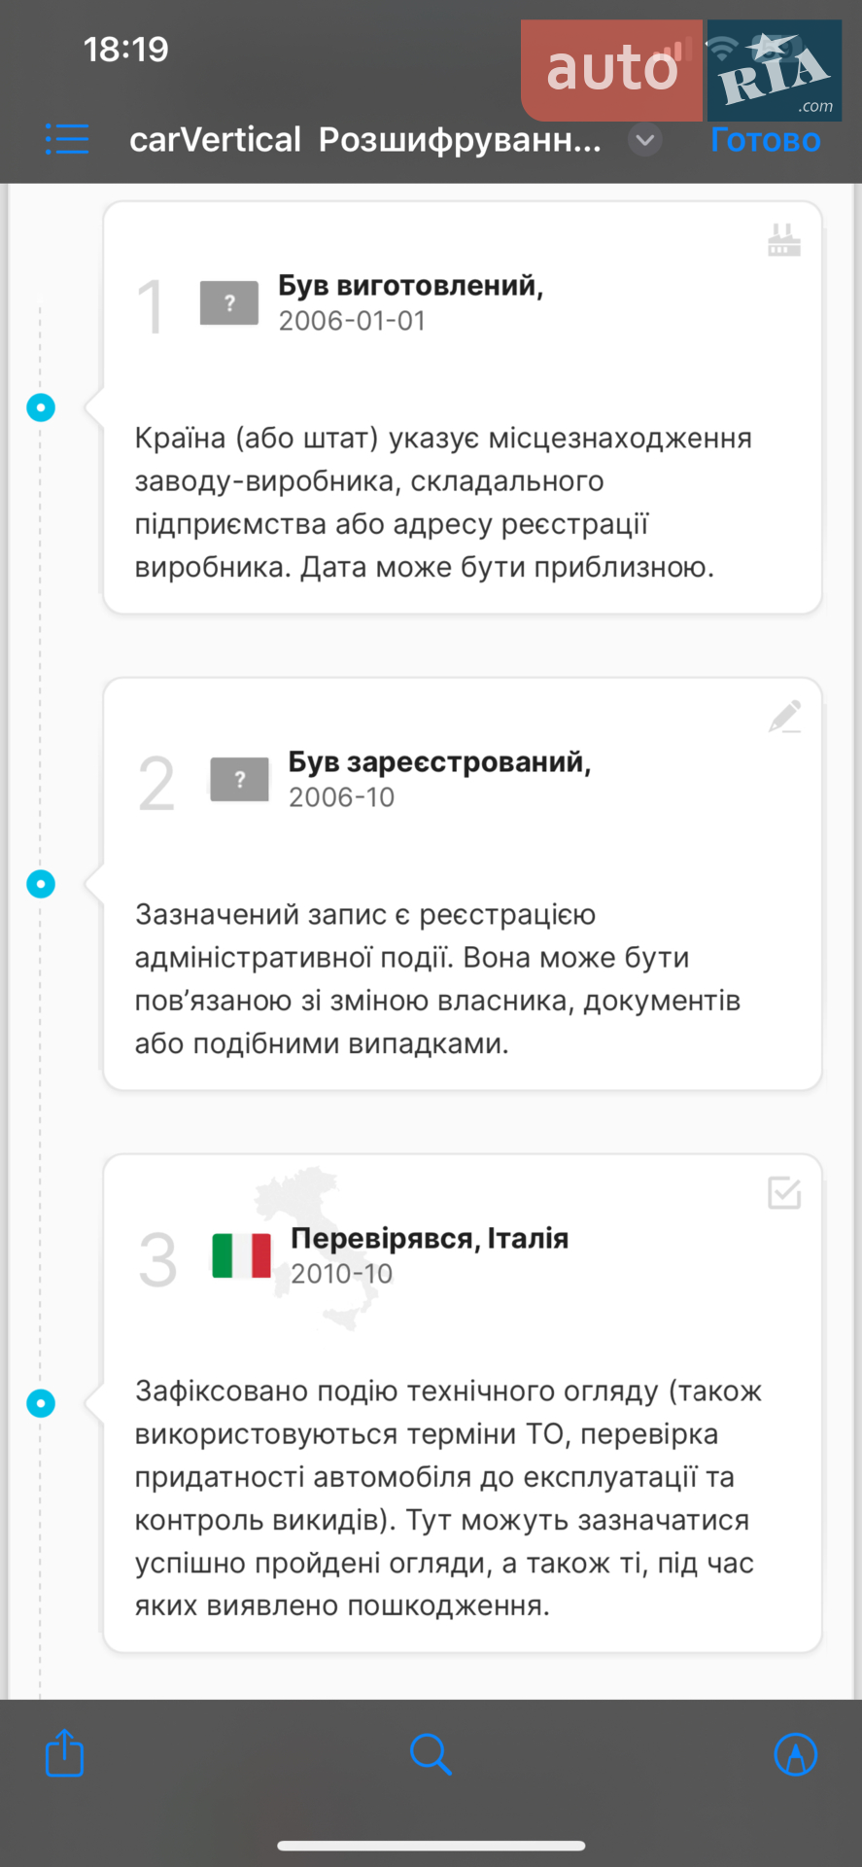This screenshot has height=1867, width=862.
Task: Tap the Готово button
Action: coord(766,140)
